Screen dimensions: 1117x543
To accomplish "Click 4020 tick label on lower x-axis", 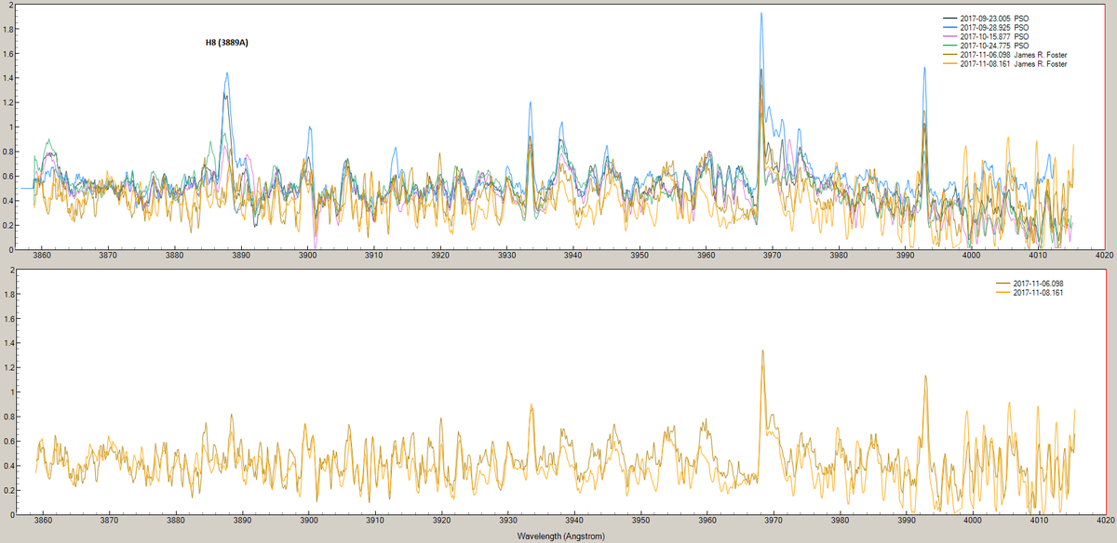I will pos(1105,522).
